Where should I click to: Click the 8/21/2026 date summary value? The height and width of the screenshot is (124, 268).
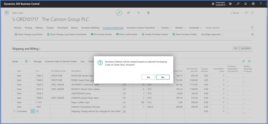(246, 48)
